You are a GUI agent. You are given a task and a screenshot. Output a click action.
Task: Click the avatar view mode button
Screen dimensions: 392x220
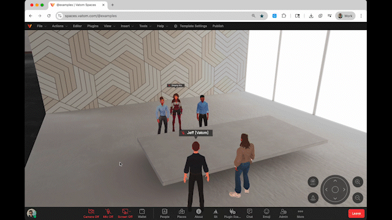[313, 198]
